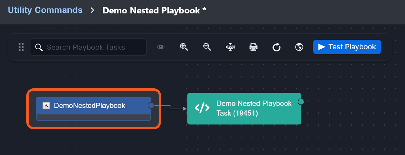
Task: Click the DemoNestedPlaybook output connector dot
Action: tap(151, 105)
